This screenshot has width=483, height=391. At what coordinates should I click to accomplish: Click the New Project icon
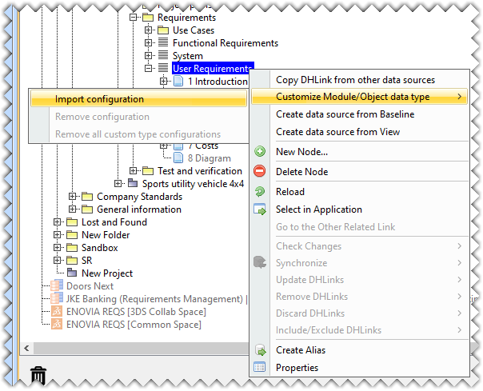72,273
